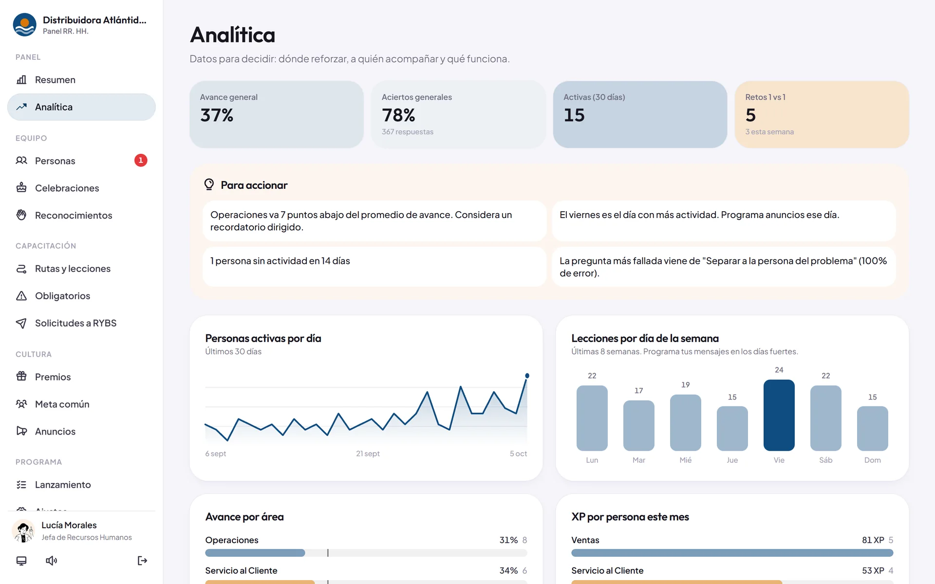
Task: Click the lightbulb icon beside Para accionar
Action: [209, 184]
